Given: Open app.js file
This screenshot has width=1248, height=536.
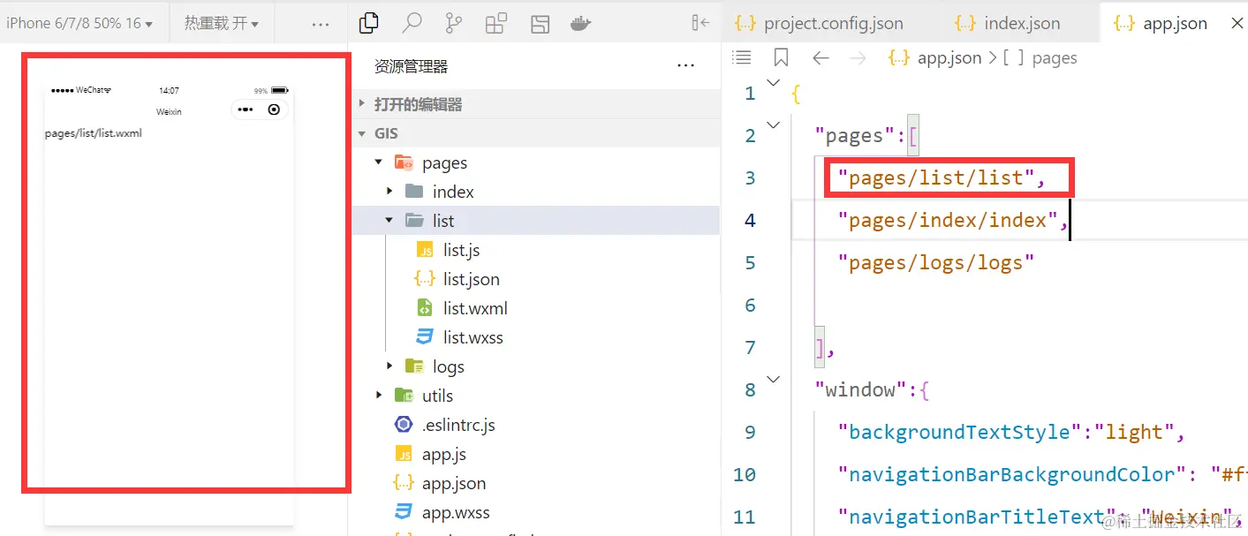Looking at the screenshot, I should [x=444, y=454].
